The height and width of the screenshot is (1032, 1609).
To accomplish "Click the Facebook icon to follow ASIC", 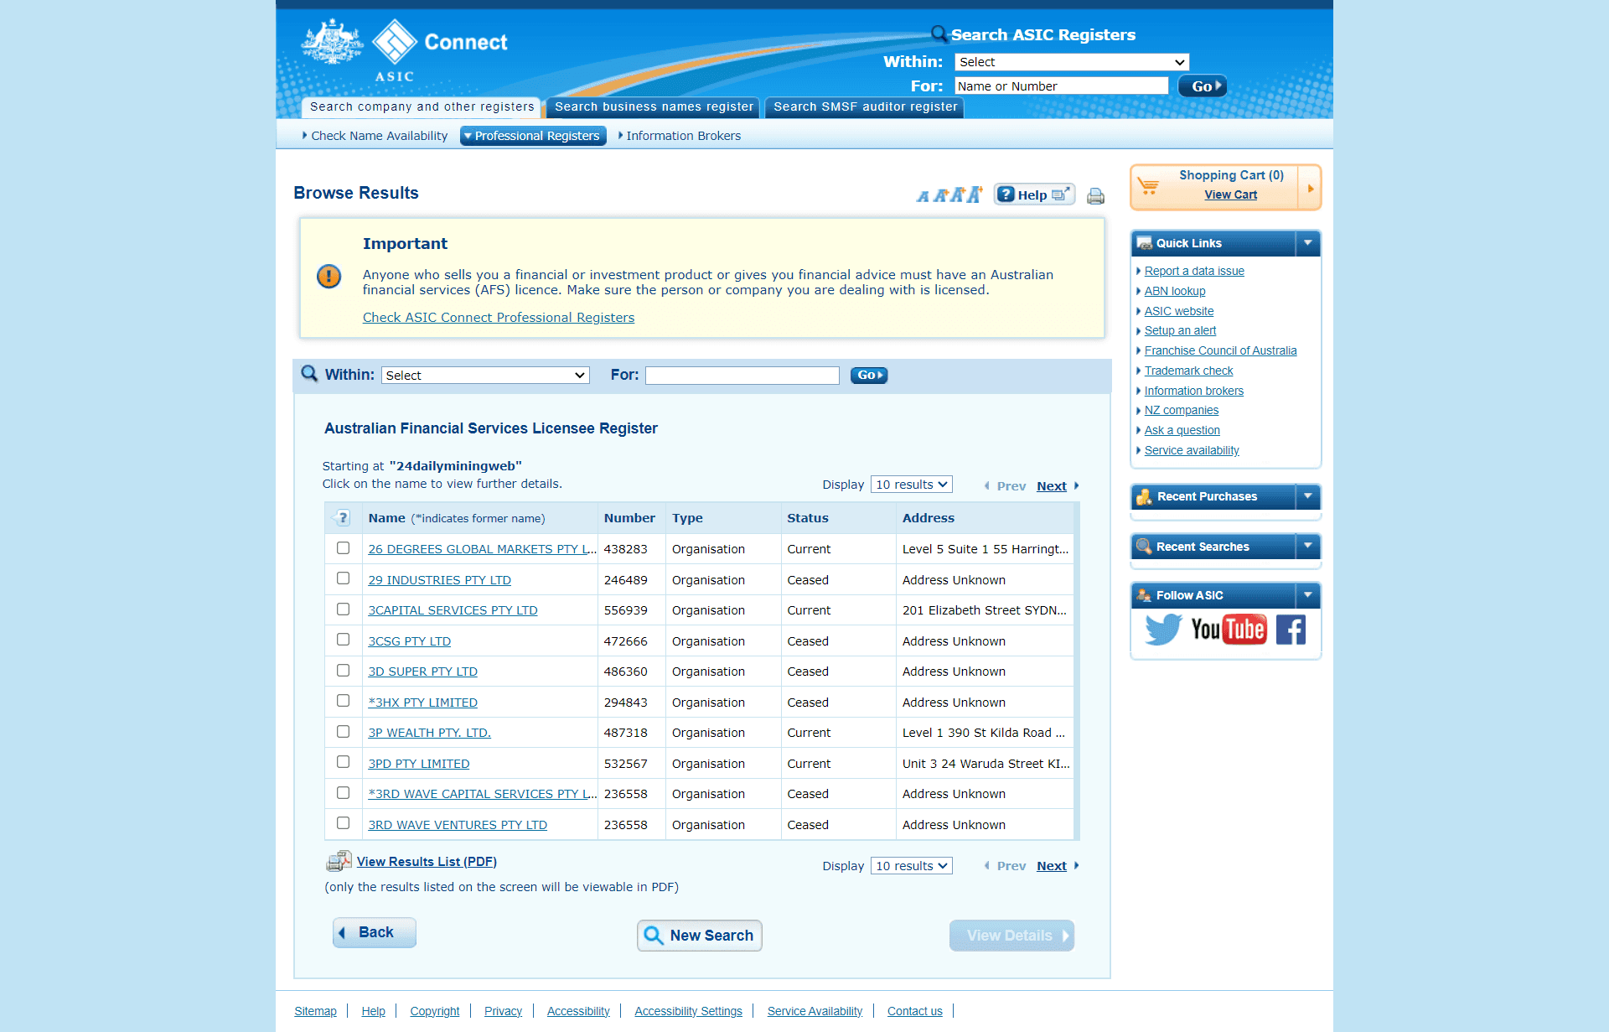I will tap(1286, 629).
